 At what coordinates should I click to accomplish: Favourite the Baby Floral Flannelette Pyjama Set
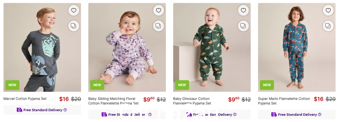click(x=158, y=10)
